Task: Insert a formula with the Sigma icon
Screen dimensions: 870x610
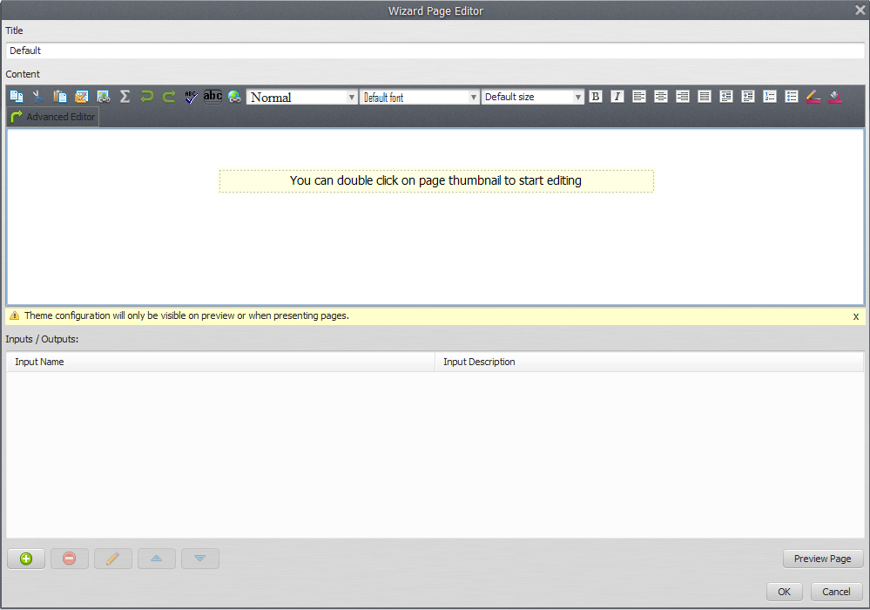Action: tap(125, 97)
